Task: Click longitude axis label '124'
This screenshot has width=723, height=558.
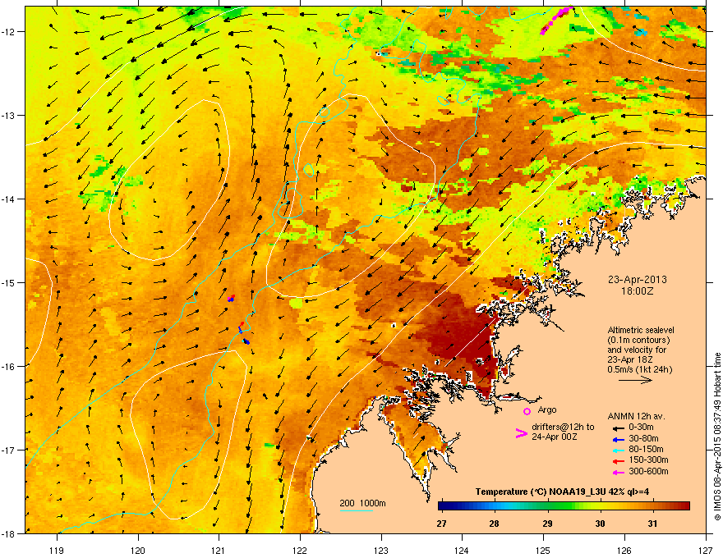Action: [x=462, y=550]
